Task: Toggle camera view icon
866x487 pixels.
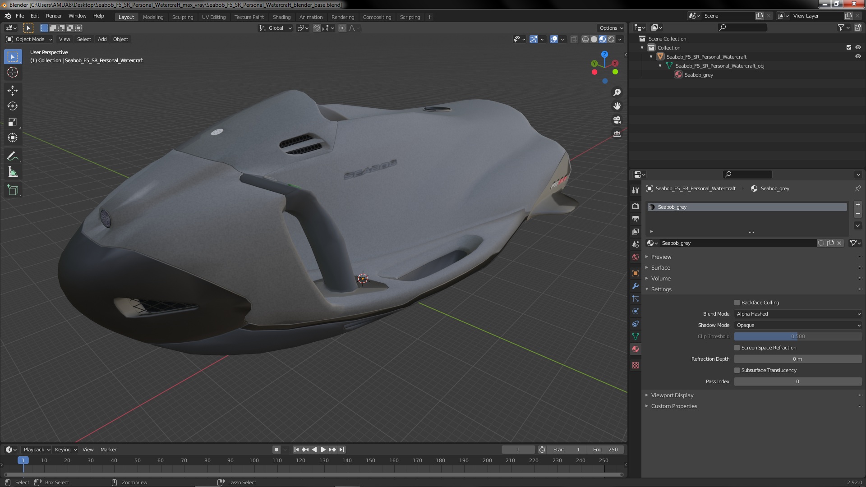Action: tap(617, 120)
